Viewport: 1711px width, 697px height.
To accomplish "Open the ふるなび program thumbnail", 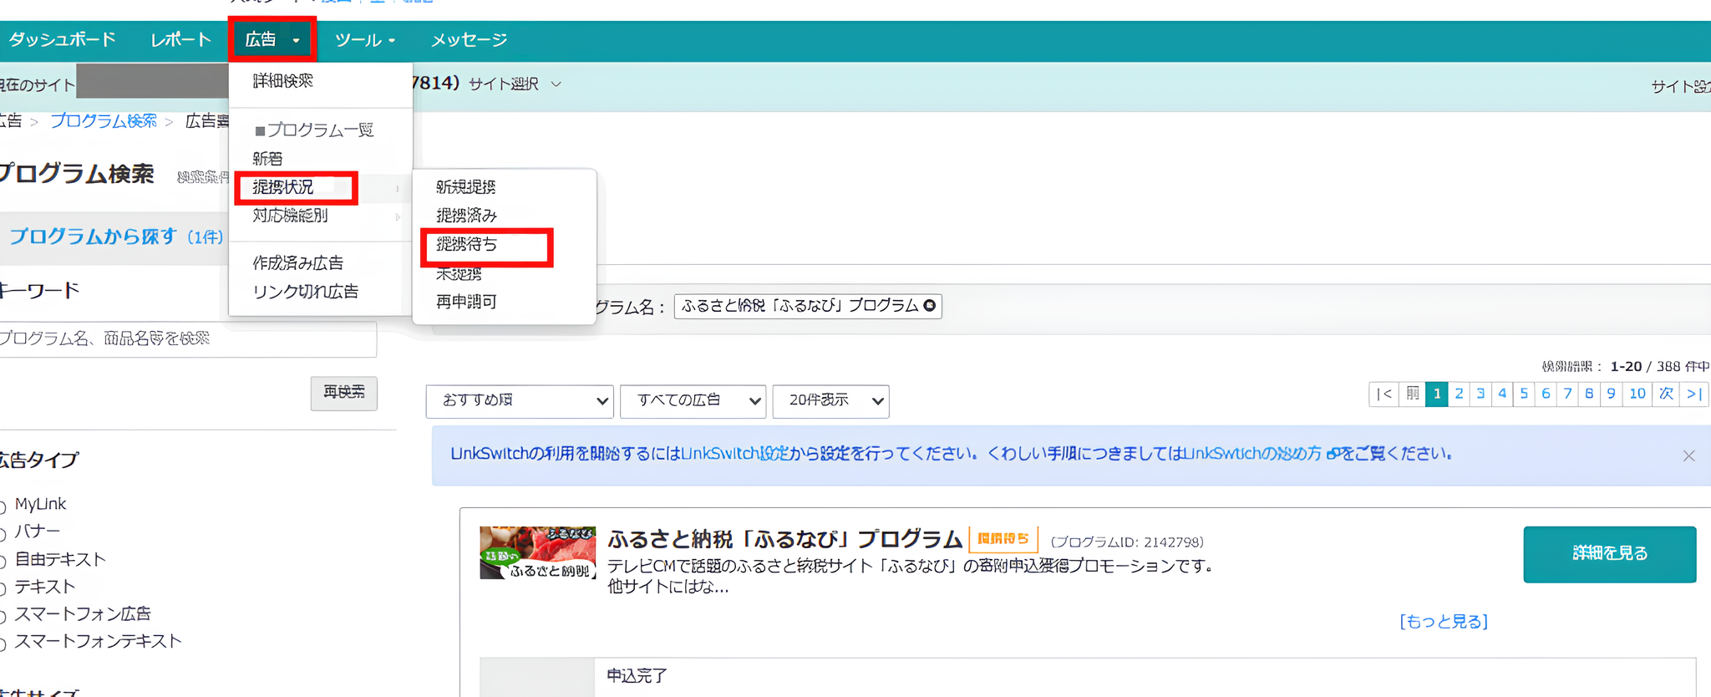I will 538,552.
